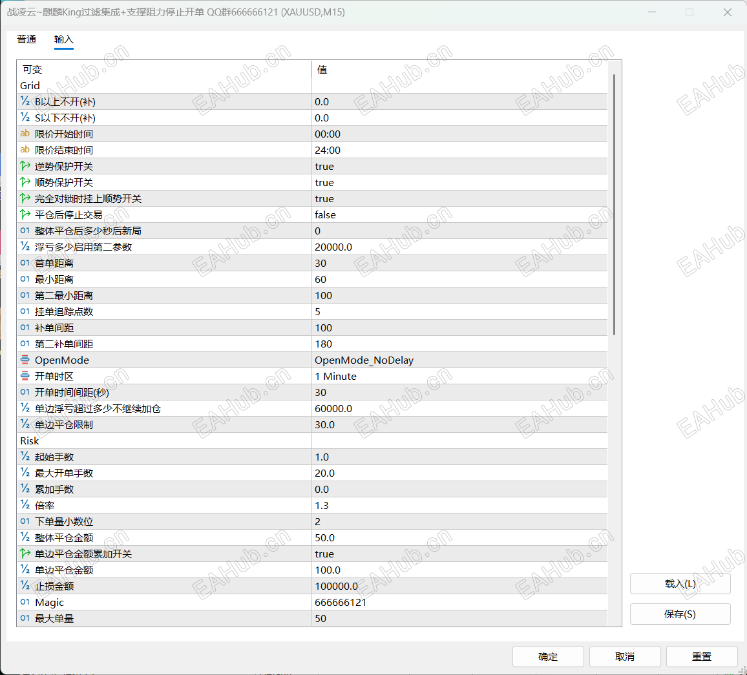Click the integer icon beside 整体平仓后多少秒后新局
Screen dimensions: 747x675
click(x=25, y=231)
